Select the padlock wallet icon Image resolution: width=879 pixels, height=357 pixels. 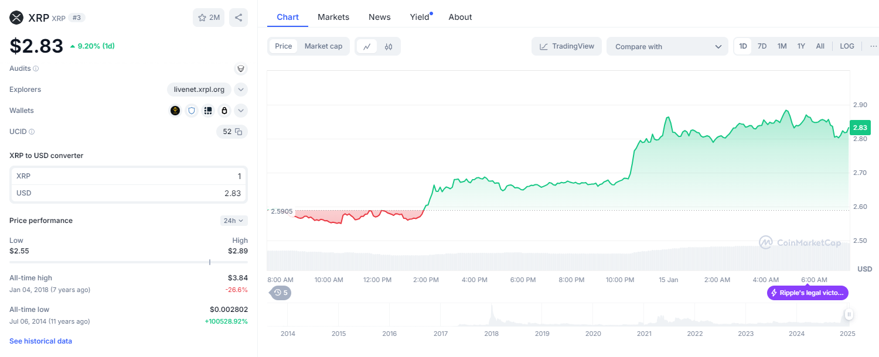coord(224,111)
